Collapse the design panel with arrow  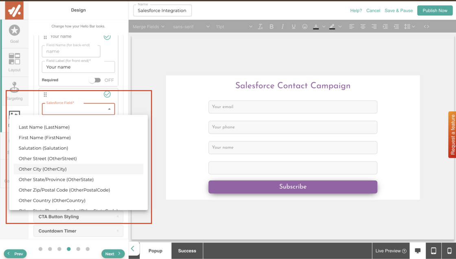[x=133, y=248]
